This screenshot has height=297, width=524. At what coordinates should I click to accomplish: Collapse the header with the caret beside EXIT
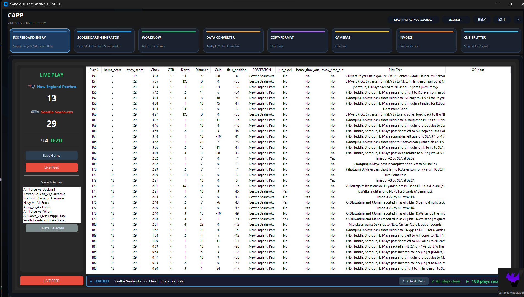[x=518, y=20]
